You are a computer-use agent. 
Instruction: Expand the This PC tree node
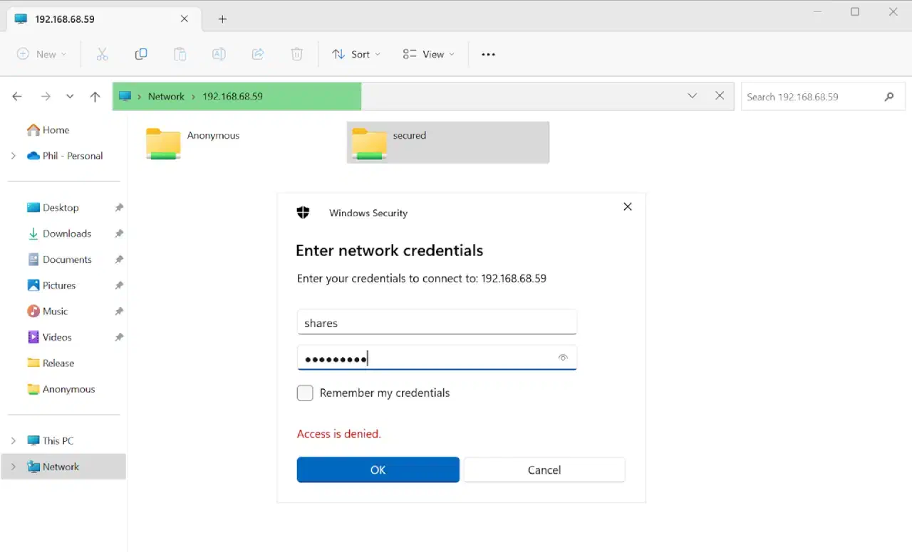pos(14,441)
